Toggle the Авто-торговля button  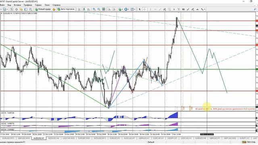tap(66, 9)
